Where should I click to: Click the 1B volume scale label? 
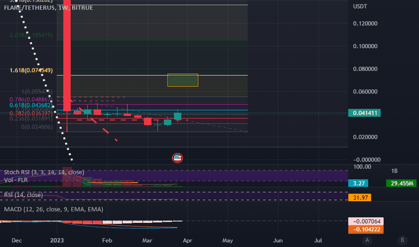394,171
